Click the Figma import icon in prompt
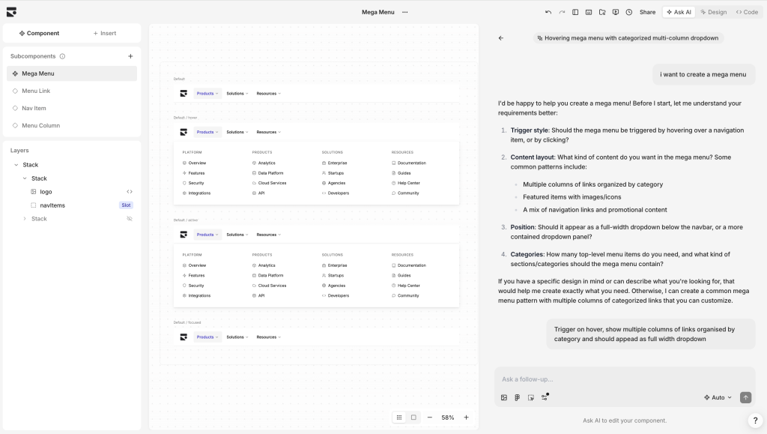This screenshot has width=767, height=434. coord(518,397)
